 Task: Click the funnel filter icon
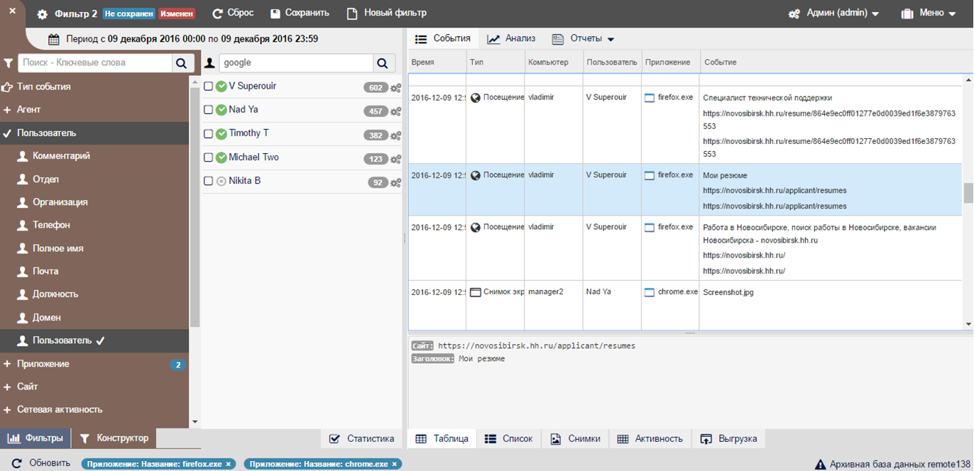[9, 63]
